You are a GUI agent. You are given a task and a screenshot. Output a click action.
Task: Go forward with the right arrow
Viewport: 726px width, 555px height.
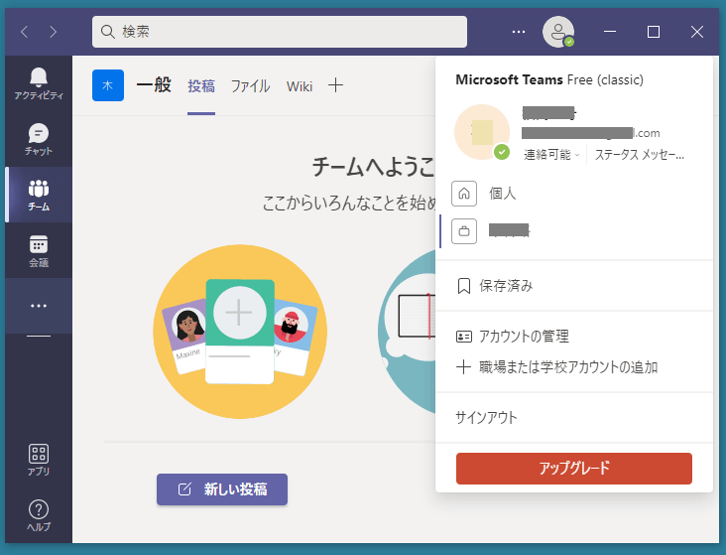(x=53, y=32)
